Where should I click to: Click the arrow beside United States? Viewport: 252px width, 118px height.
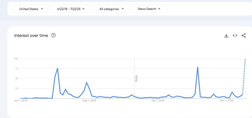coord(42,9)
